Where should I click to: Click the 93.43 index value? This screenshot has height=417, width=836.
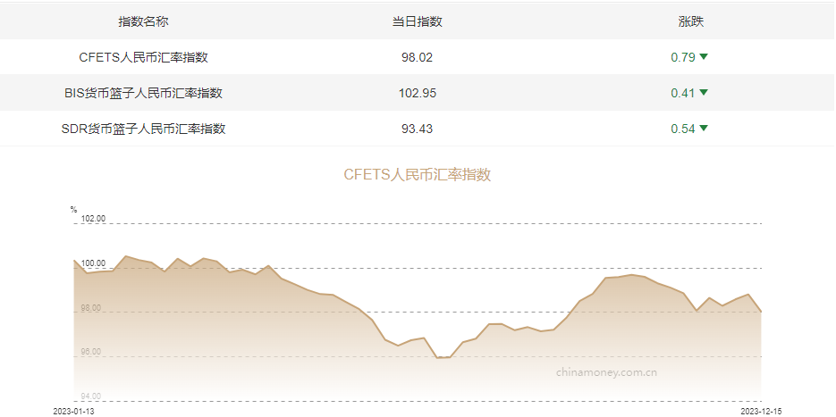coord(417,129)
